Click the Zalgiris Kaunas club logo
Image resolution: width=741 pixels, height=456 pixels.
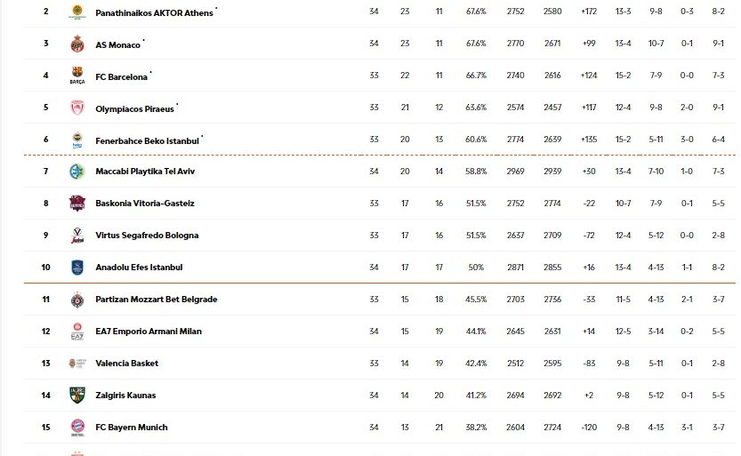[77, 396]
